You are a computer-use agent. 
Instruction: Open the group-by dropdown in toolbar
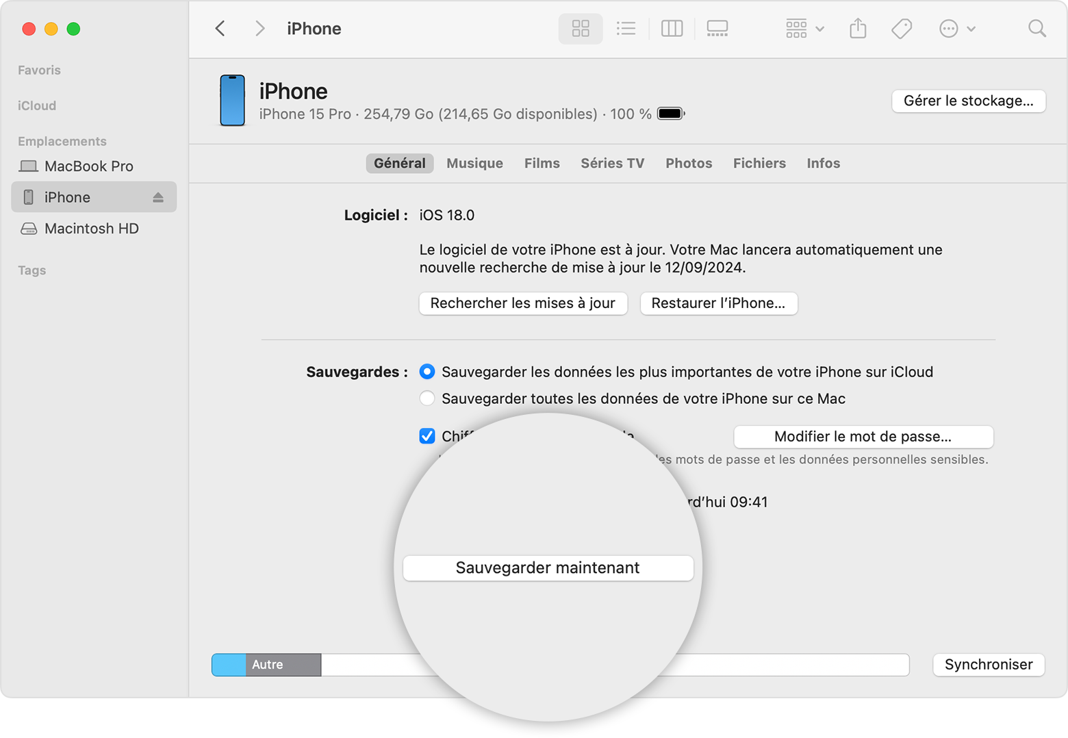click(x=804, y=29)
